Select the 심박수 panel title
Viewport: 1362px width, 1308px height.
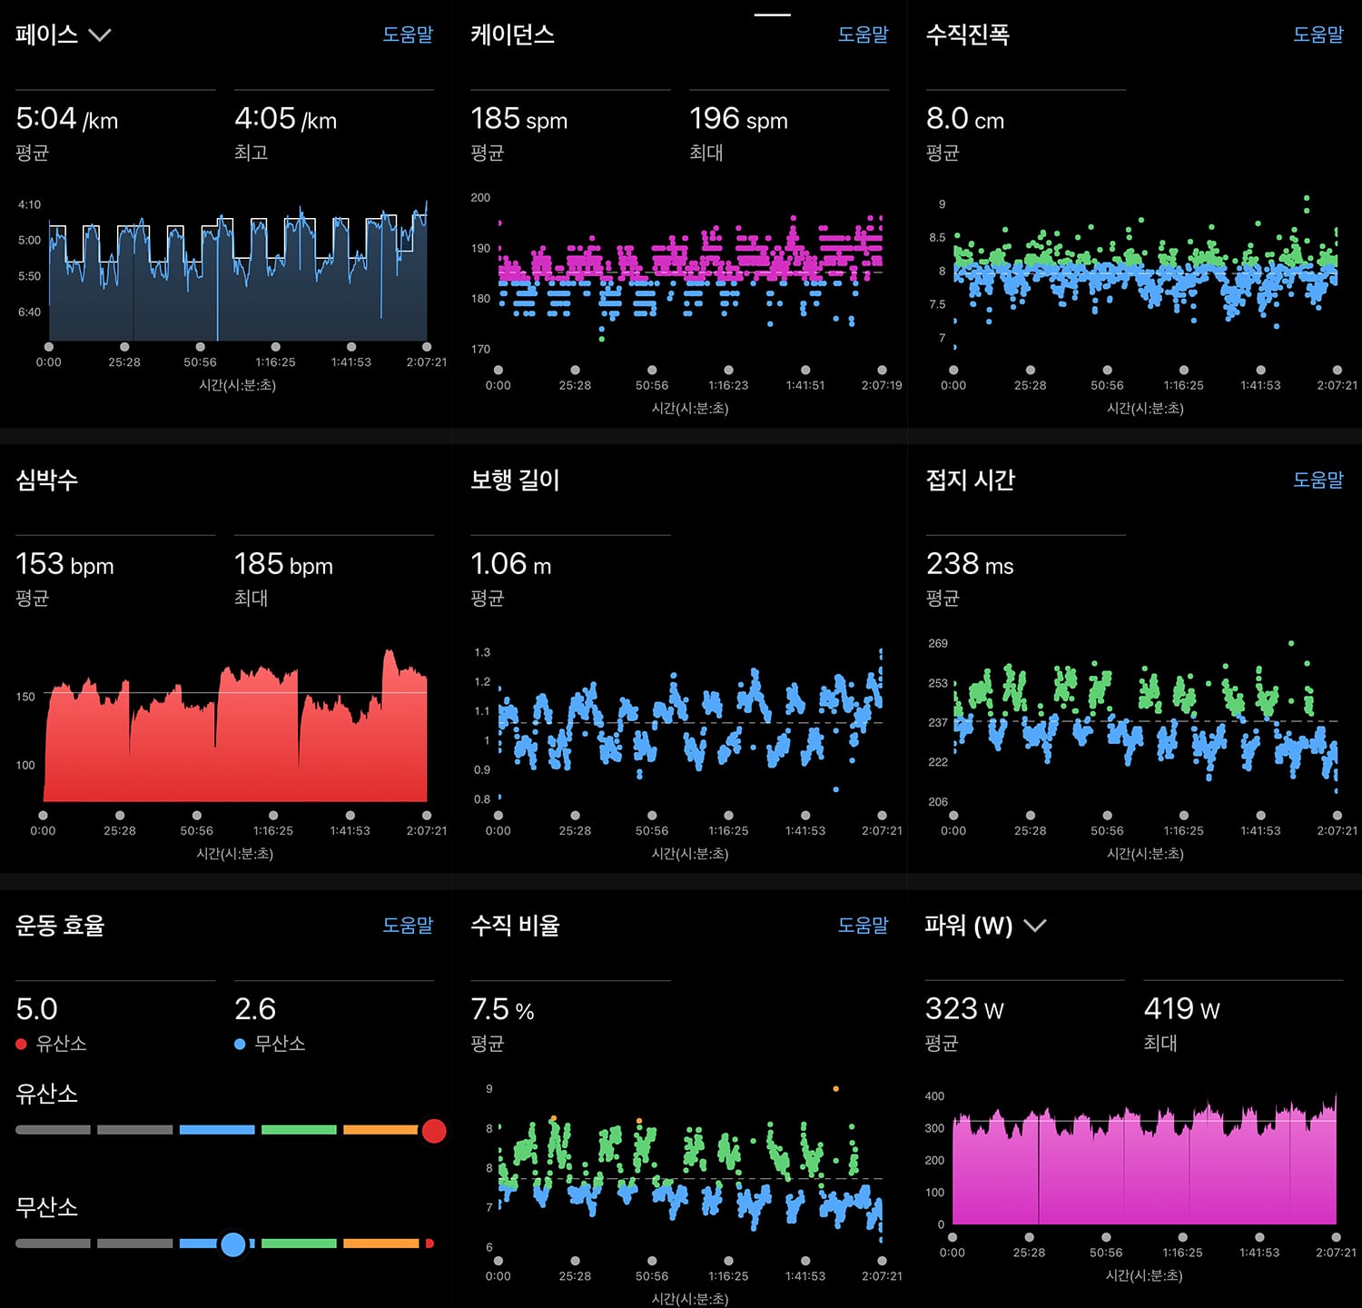pos(46,480)
